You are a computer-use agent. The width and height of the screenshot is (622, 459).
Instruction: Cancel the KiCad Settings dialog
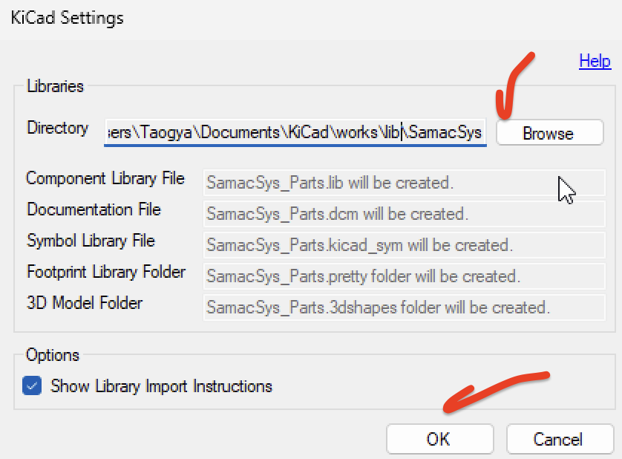560,439
